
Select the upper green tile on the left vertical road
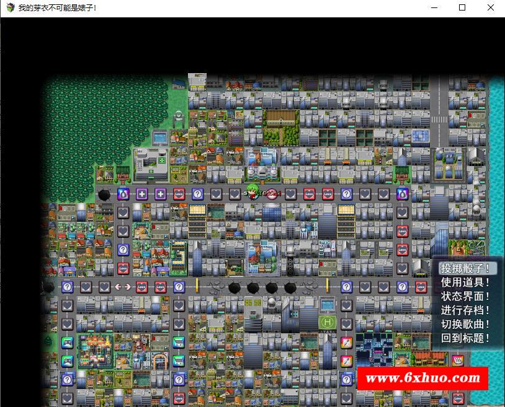point(67,343)
